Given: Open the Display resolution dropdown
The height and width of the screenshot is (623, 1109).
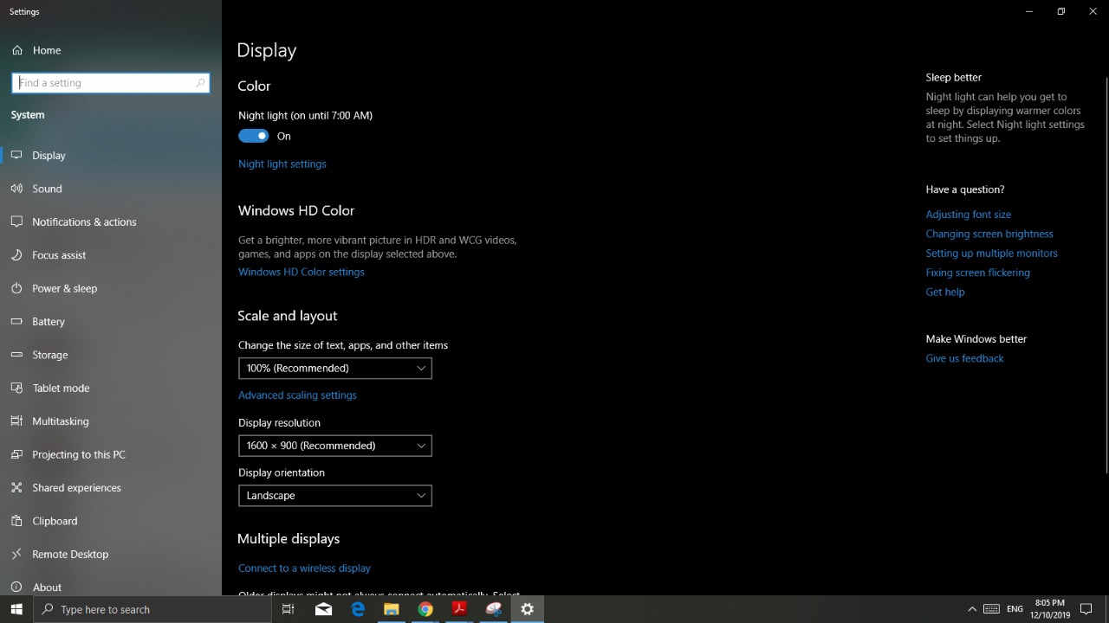Looking at the screenshot, I should (x=335, y=446).
